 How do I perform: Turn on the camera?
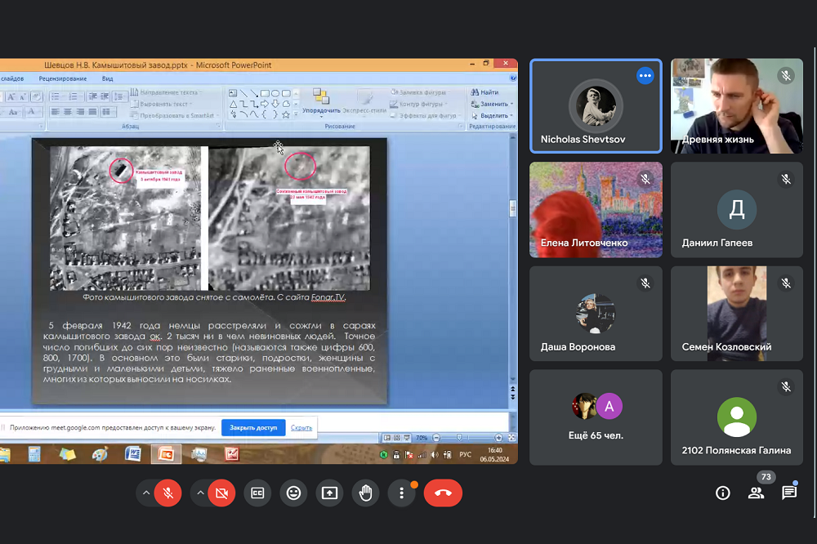pos(221,493)
